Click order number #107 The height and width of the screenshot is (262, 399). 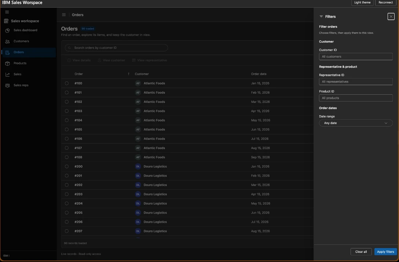tap(78, 148)
